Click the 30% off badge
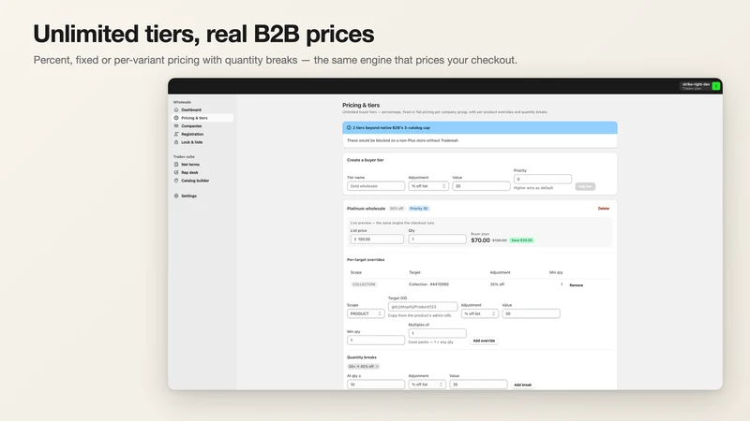The width and height of the screenshot is (750, 421). tap(397, 209)
